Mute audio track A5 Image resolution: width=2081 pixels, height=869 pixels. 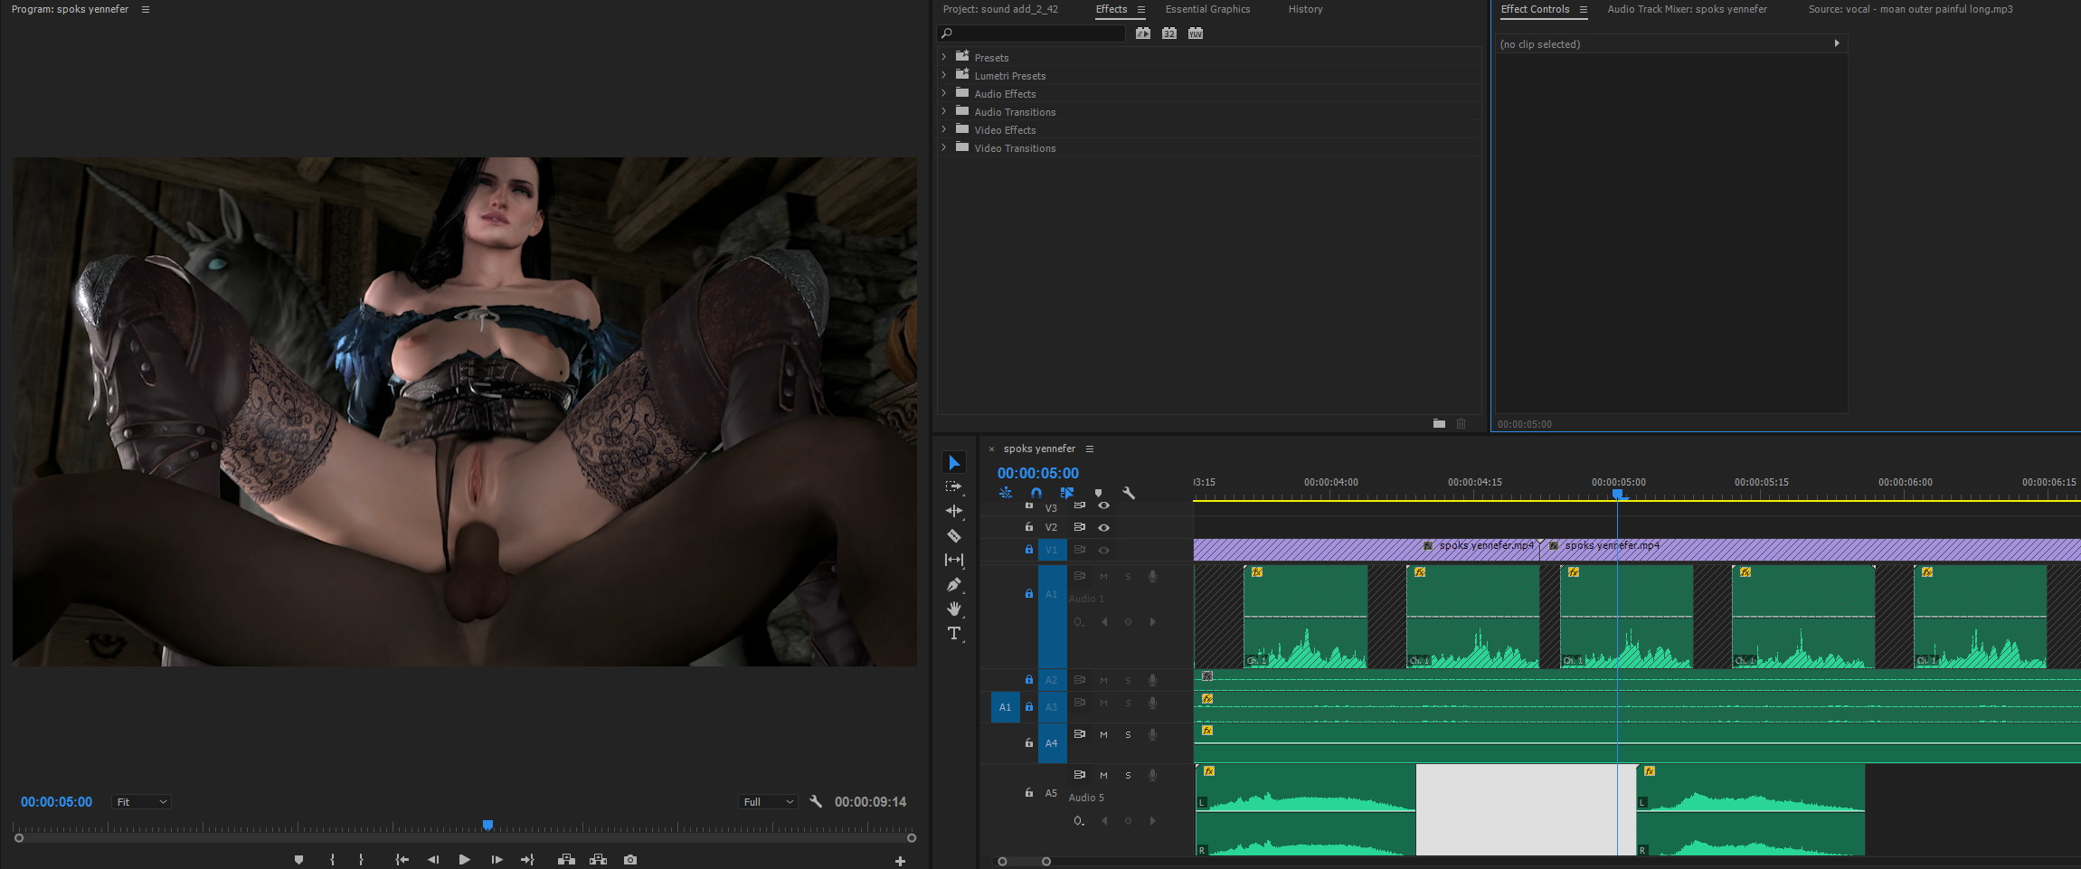click(x=1103, y=775)
